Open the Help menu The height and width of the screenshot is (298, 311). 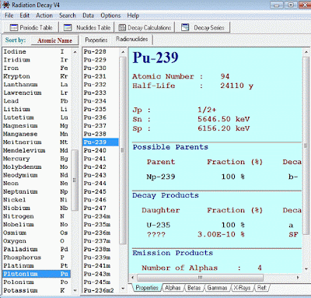[133, 16]
